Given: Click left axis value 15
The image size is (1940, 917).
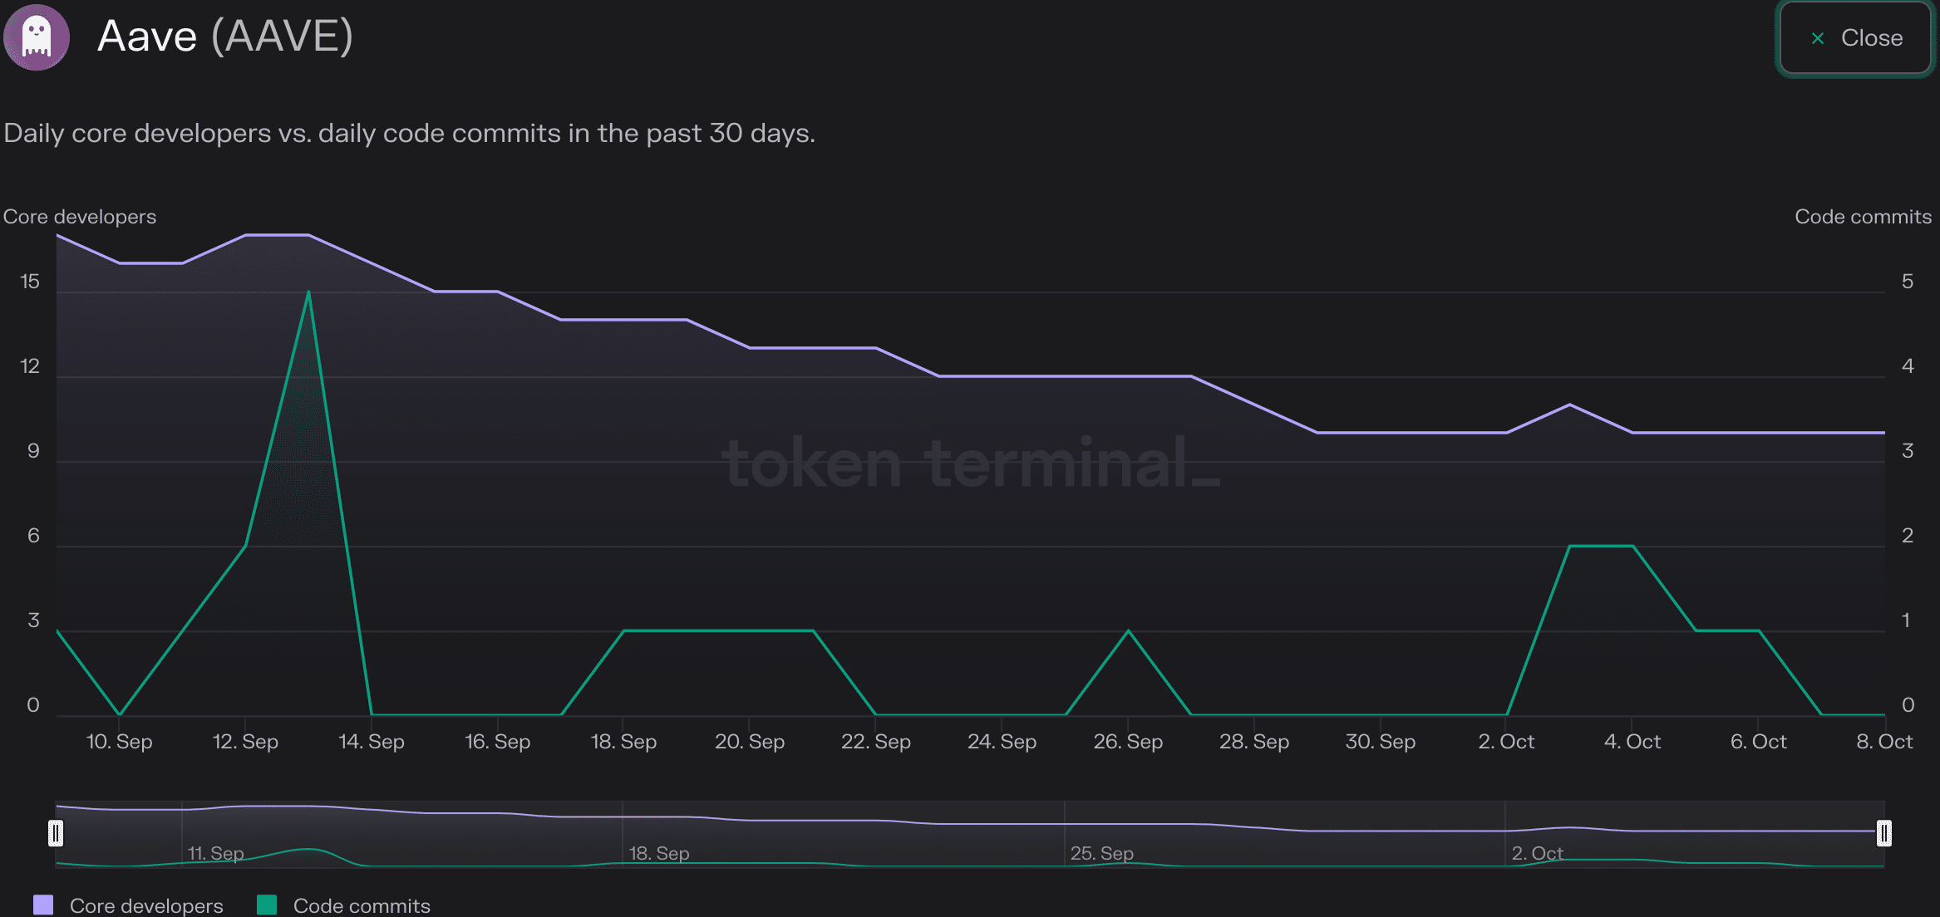Looking at the screenshot, I should (x=30, y=282).
